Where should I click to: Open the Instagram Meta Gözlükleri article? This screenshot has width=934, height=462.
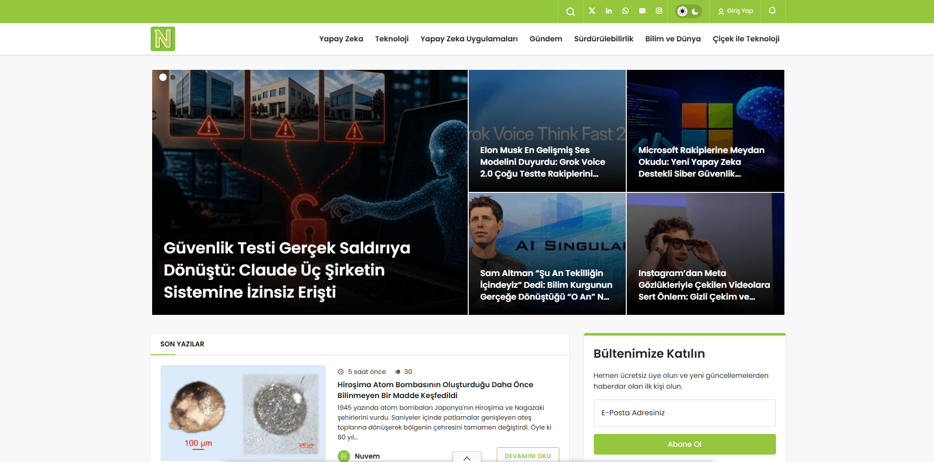(704, 285)
